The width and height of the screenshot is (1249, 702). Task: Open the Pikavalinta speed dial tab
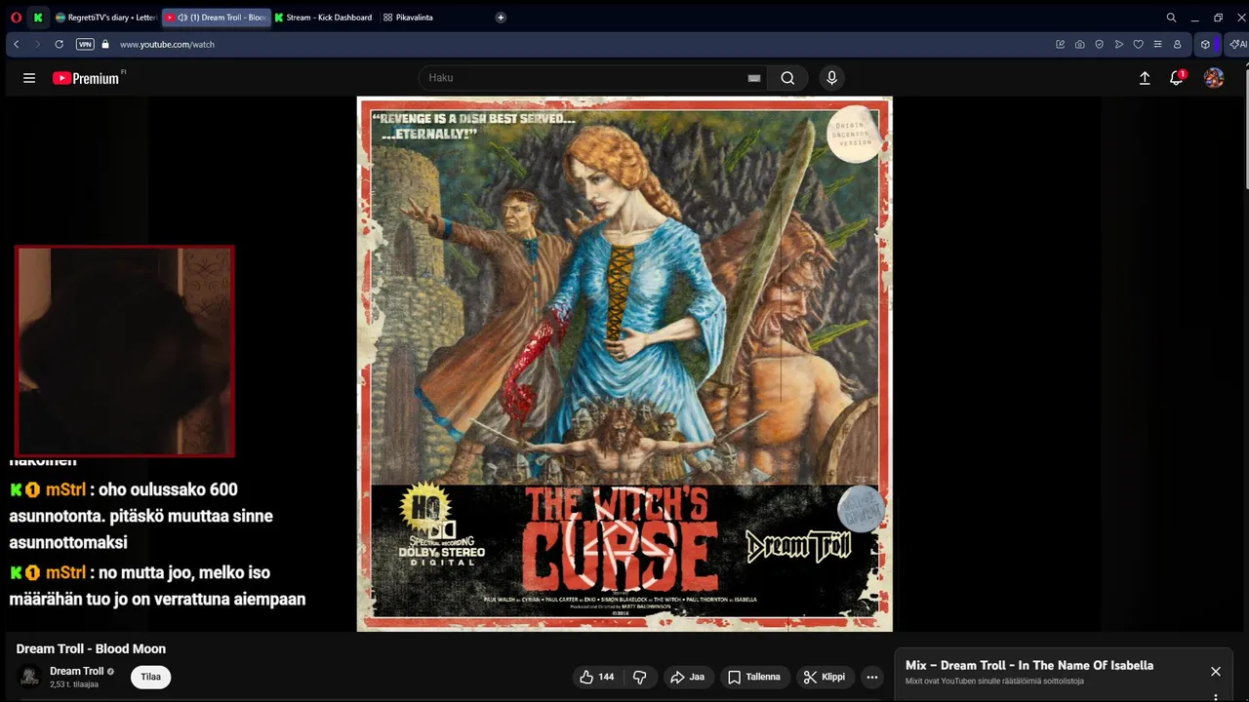408,18
